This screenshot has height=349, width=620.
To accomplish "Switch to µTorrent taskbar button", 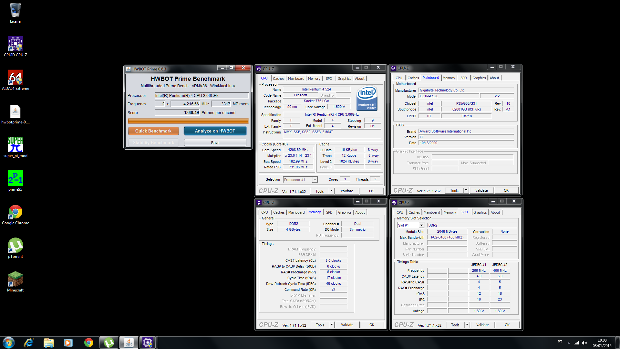I will pos(108,343).
